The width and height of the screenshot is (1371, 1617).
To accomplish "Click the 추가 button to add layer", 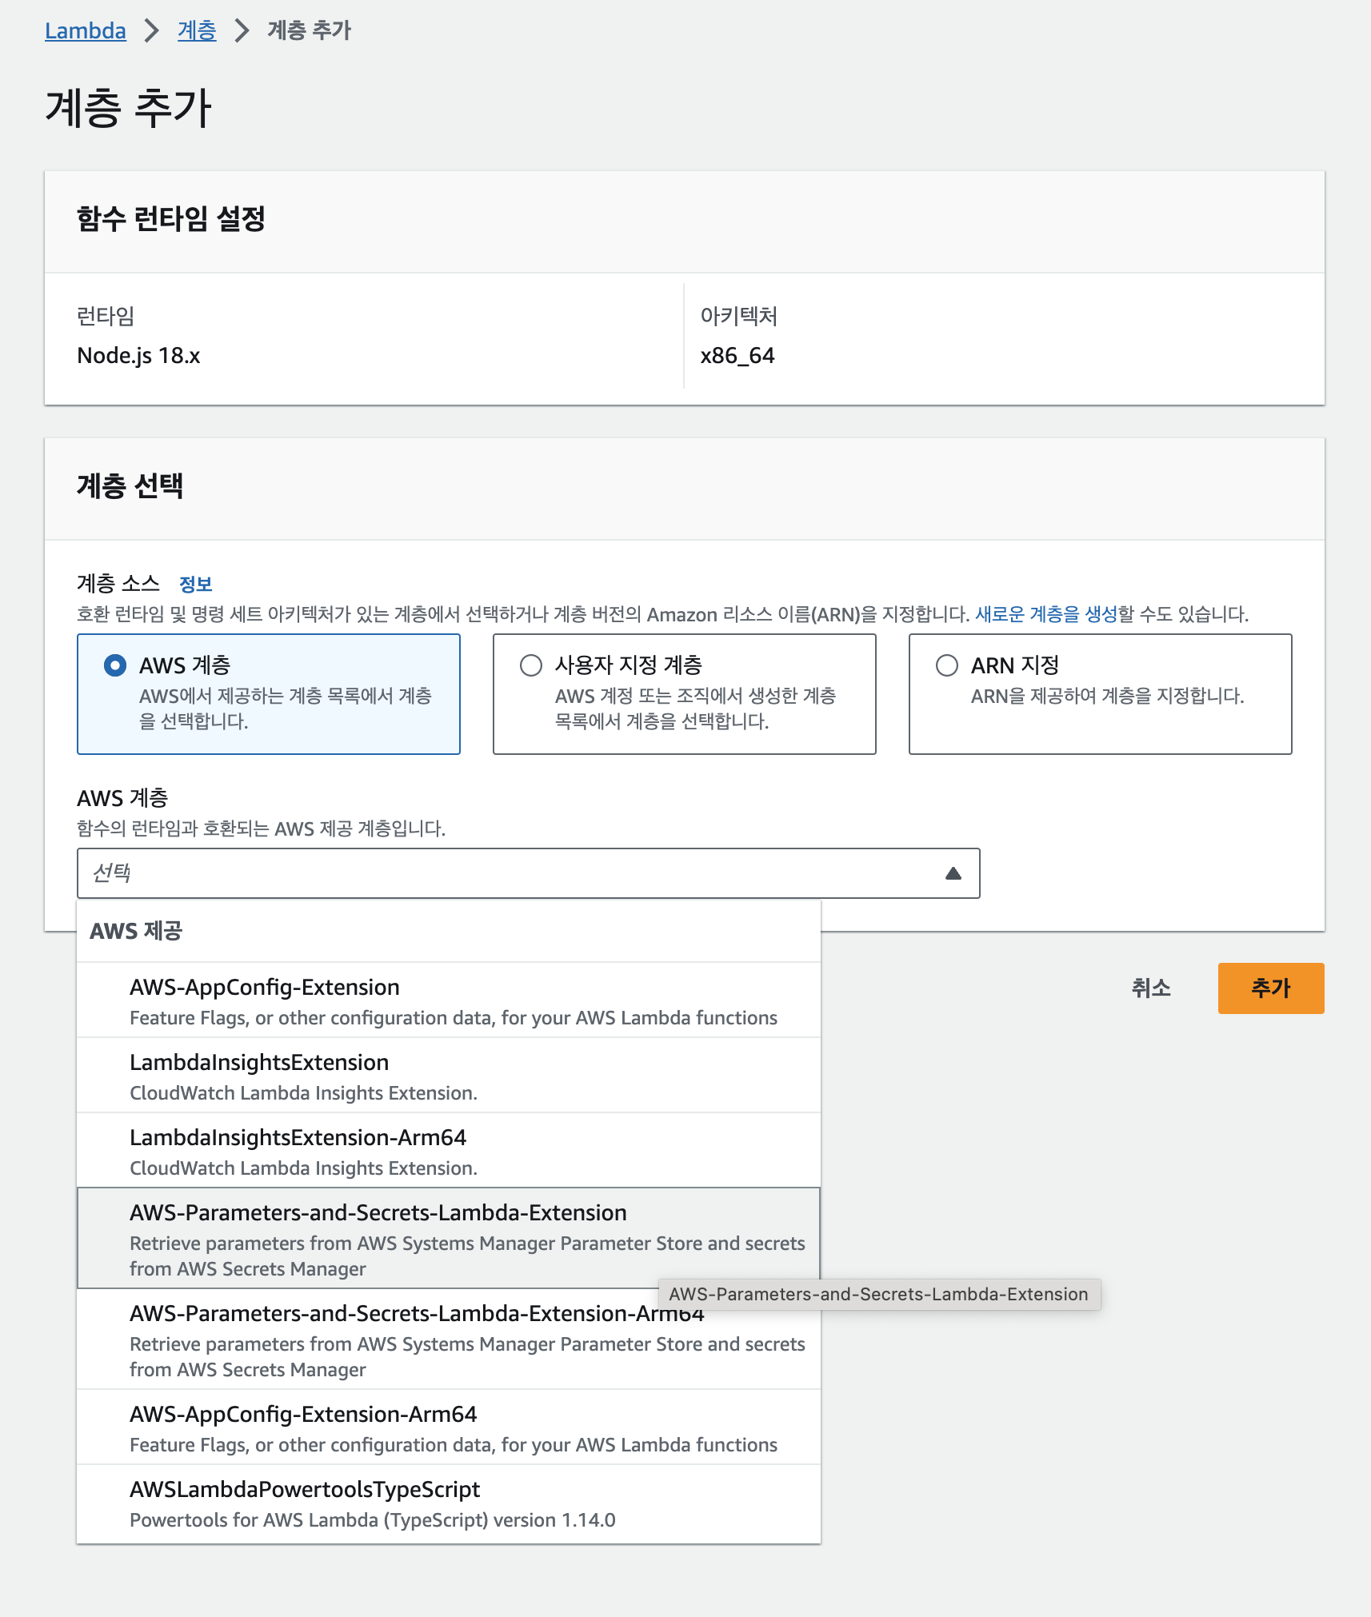I will (x=1270, y=988).
